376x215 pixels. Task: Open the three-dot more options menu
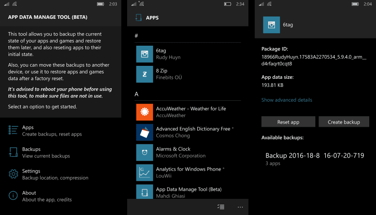point(240,207)
